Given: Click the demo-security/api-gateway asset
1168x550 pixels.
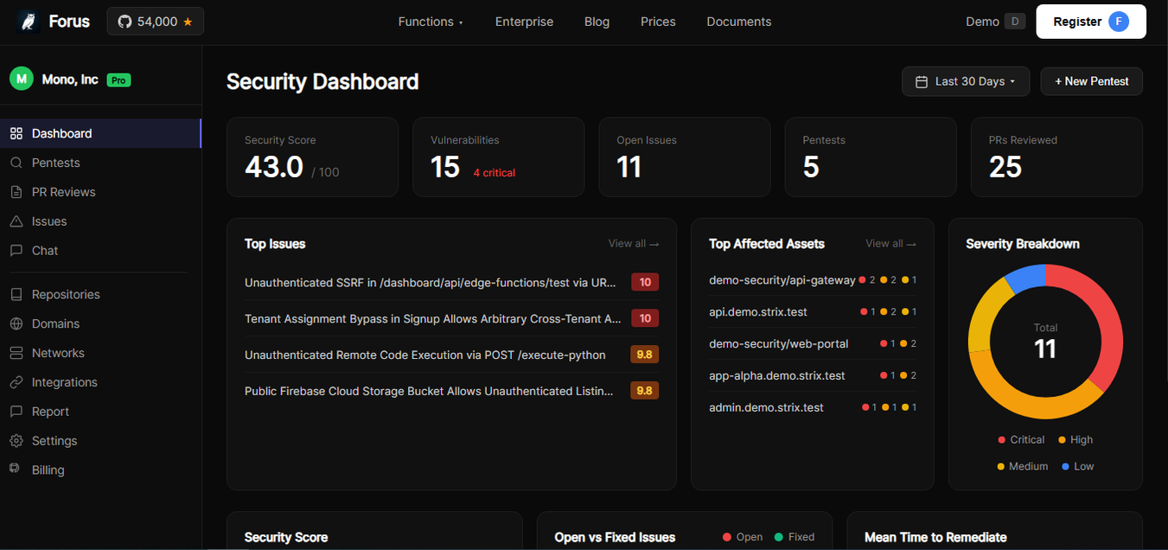Looking at the screenshot, I should click(813, 280).
